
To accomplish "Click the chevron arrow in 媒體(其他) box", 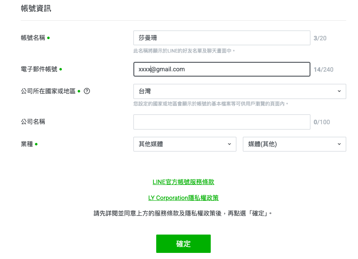I will pyautogui.click(x=339, y=144).
